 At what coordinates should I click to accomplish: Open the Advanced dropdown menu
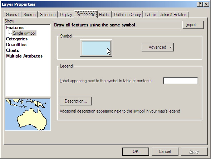pos(158,47)
